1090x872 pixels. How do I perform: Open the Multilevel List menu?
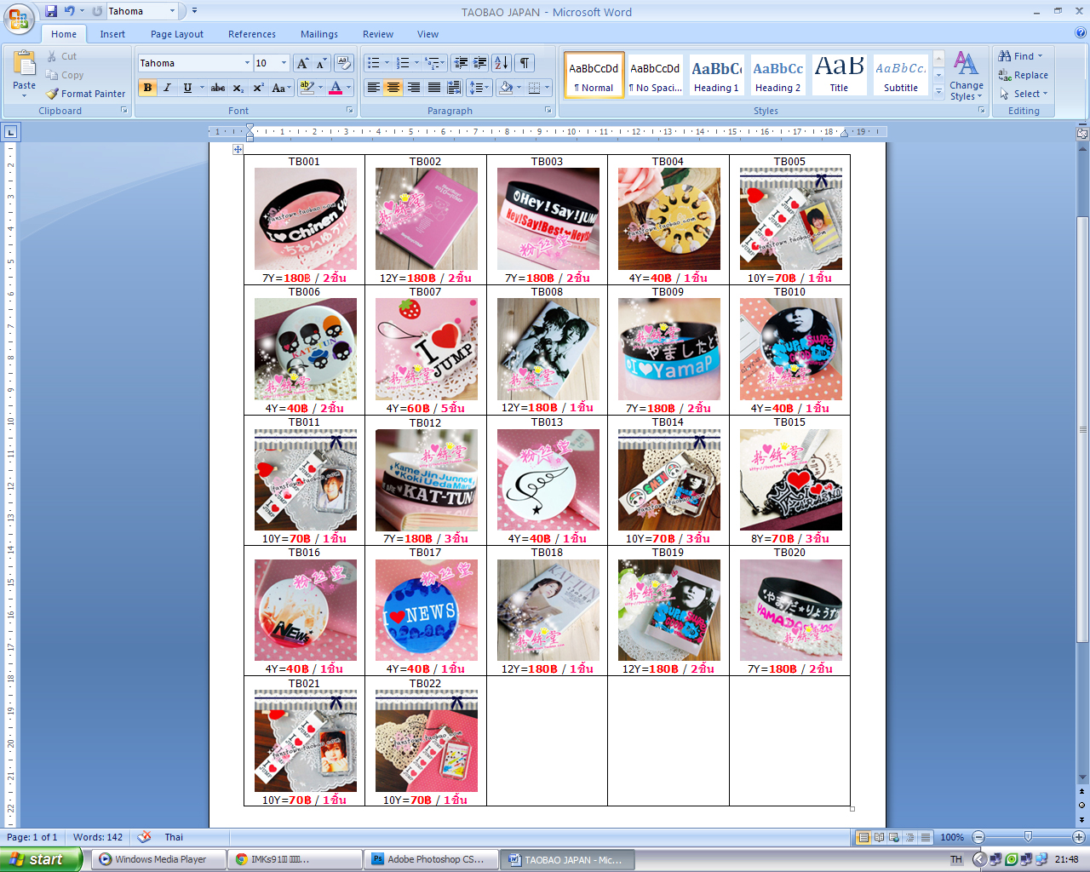pyautogui.click(x=434, y=63)
